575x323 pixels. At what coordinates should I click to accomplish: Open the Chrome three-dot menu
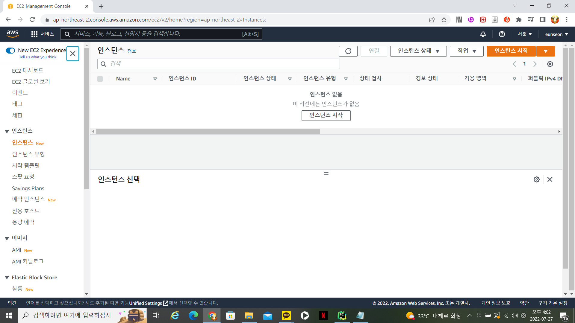pyautogui.click(x=567, y=20)
